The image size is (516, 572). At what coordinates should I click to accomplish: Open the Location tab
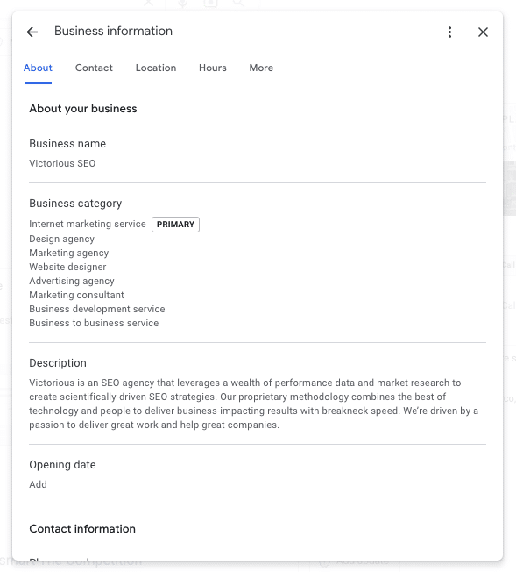click(x=156, y=68)
